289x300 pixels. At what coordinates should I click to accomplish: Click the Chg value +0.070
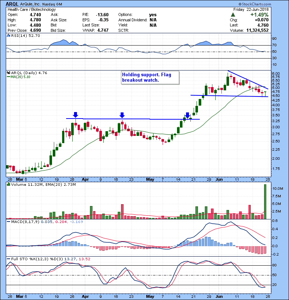click(x=262, y=20)
